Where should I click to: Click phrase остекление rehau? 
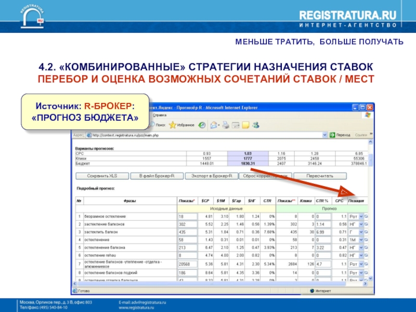(100, 255)
